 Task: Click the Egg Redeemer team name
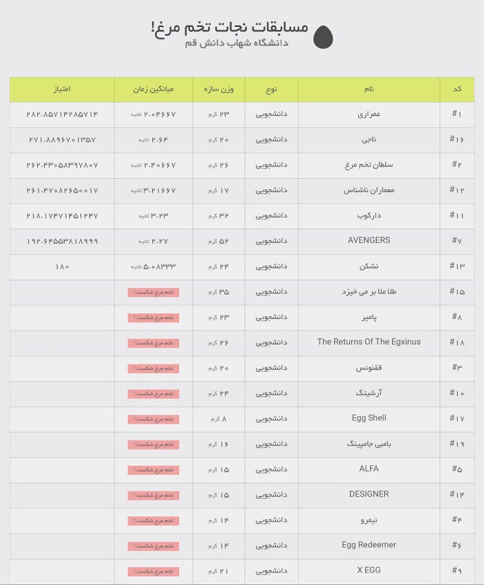[x=369, y=545]
